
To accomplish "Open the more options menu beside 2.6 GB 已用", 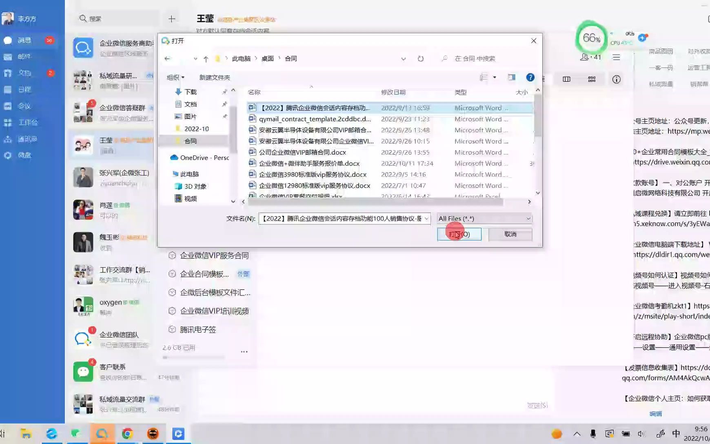I will (x=244, y=352).
